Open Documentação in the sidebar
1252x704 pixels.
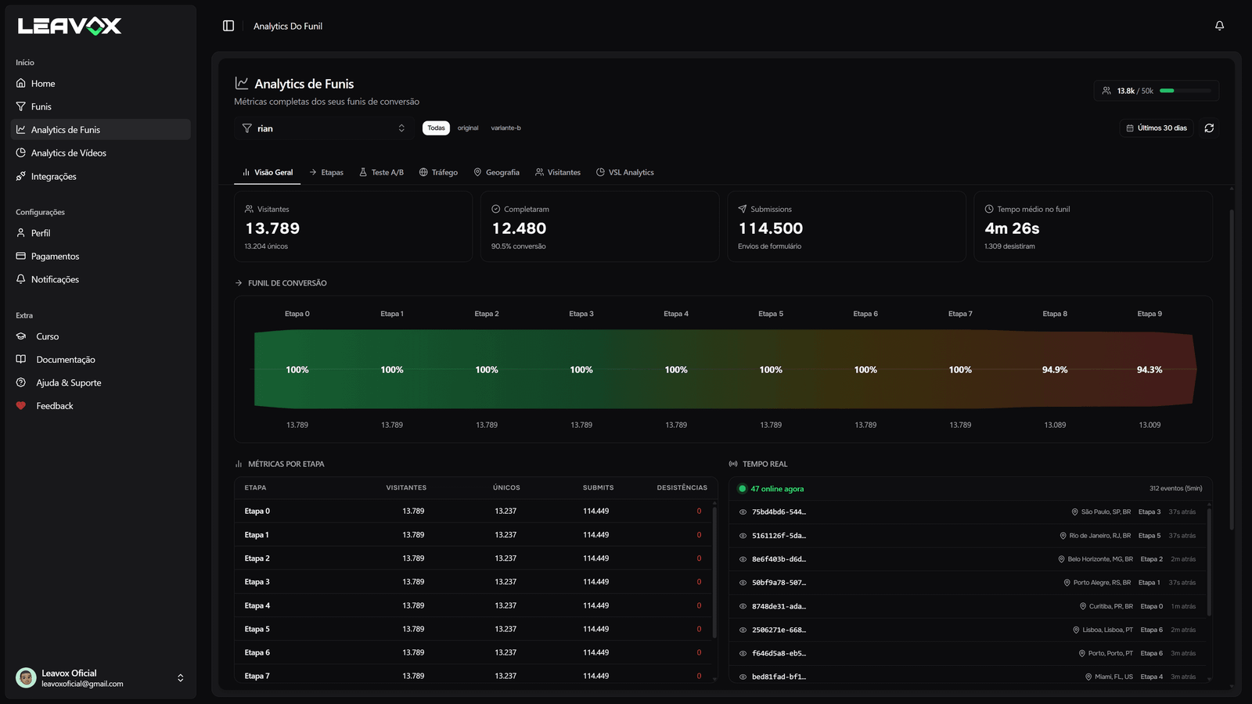click(100, 360)
